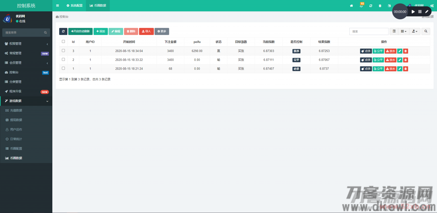Viewport: 437px width, 213px height.
Task: Check the select-all checkbox in table header
Action: (63, 41)
